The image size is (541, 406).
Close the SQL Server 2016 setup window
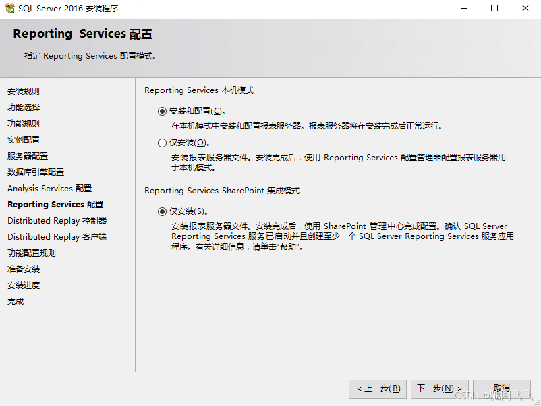point(525,8)
